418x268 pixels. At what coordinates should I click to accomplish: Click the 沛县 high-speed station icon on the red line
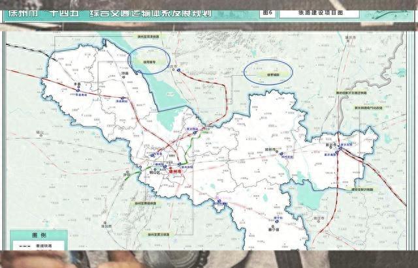[122, 98]
